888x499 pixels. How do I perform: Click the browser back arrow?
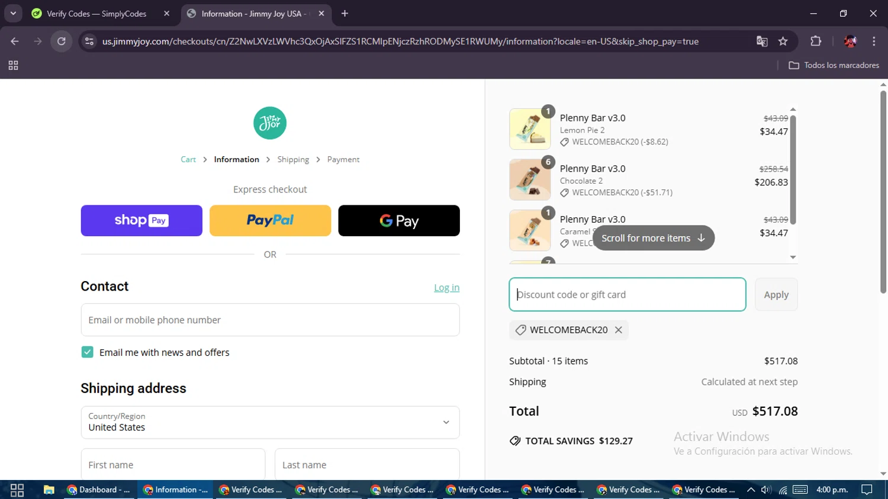coord(15,41)
